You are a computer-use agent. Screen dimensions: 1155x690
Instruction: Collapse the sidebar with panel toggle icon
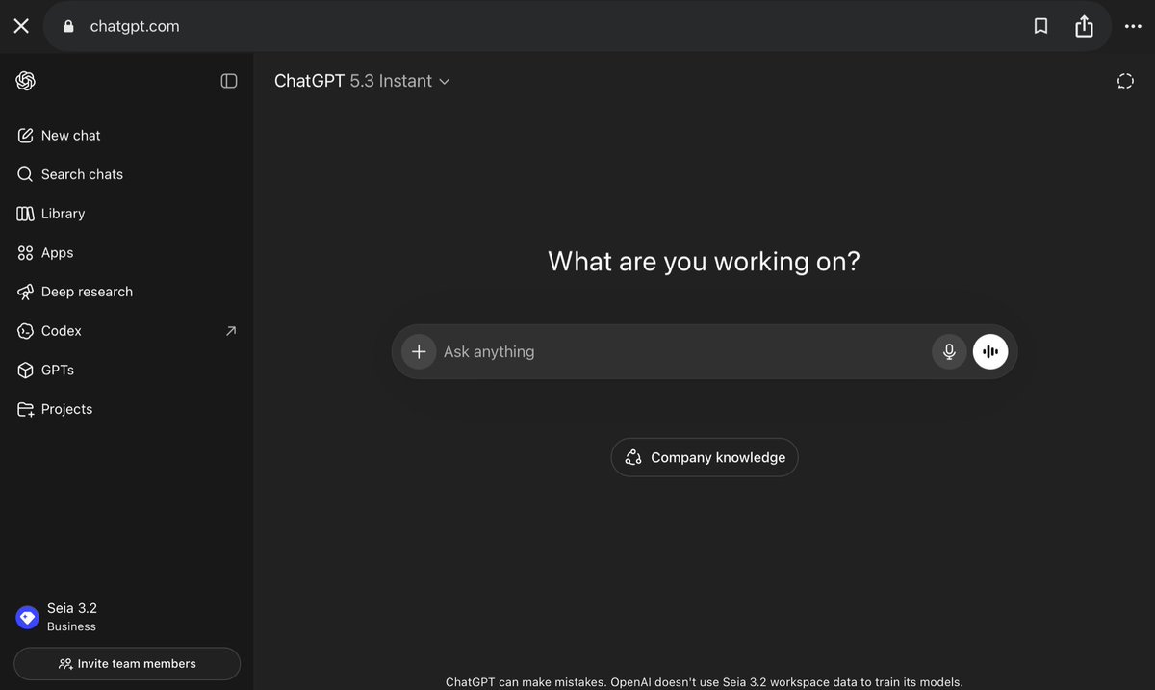(229, 81)
